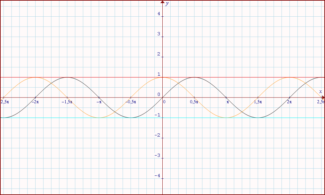Click the 1,5π tick label
The height and width of the screenshot is (195, 325).
click(258, 102)
